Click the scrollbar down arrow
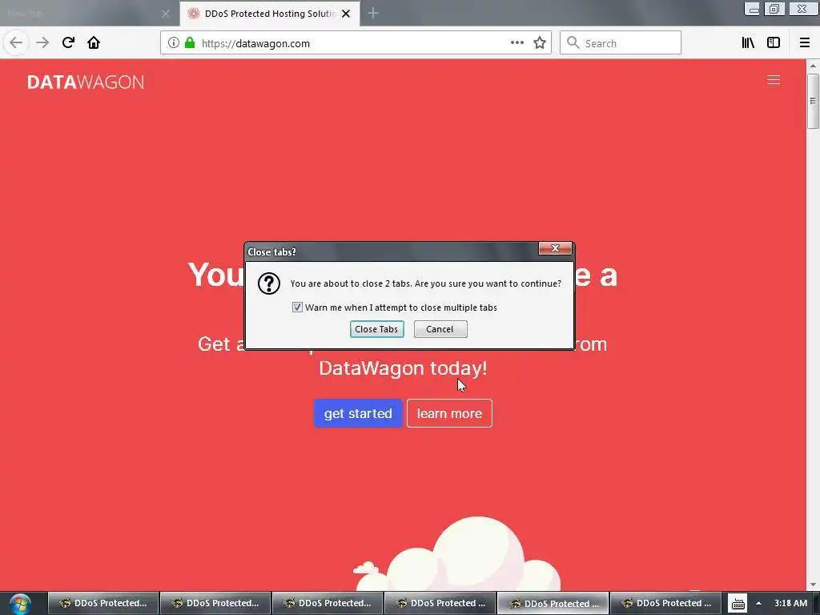The width and height of the screenshot is (820, 615). [813, 585]
